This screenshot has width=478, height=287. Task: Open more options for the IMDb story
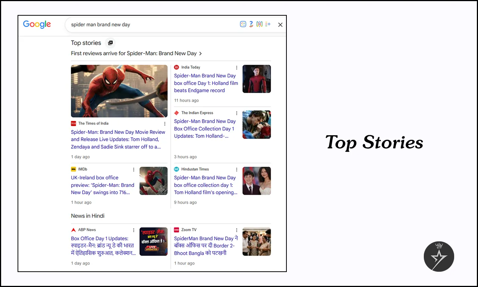click(134, 170)
